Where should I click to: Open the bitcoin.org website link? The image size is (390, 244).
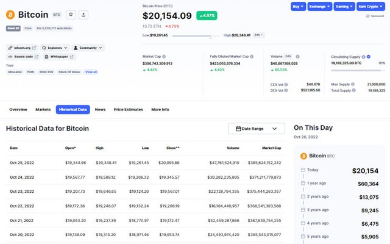(x=22, y=48)
